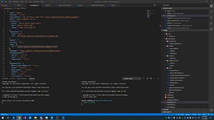Open Windows Start menu
Viewport: 214px width, 120px height.
3,118
